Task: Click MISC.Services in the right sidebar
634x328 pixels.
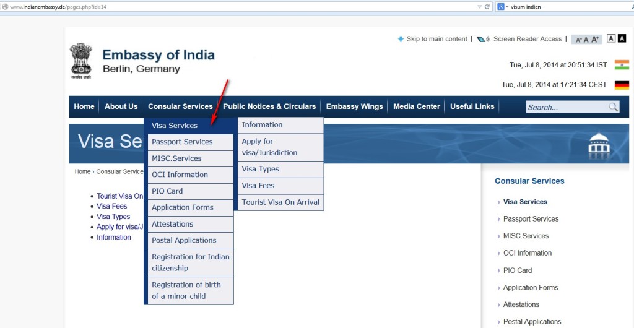Action: [x=526, y=236]
